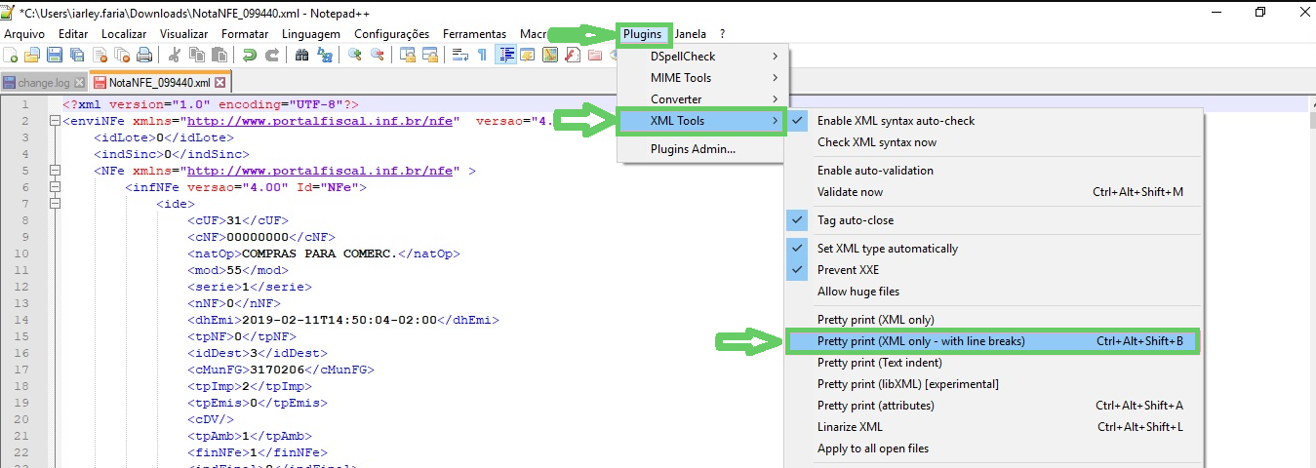Open the Arquivo menu
Screen dimensions: 1316x468
coord(24,34)
